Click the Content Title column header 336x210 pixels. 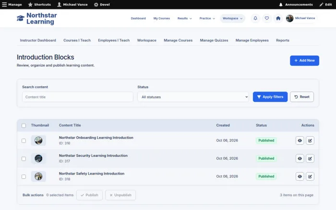(x=70, y=125)
